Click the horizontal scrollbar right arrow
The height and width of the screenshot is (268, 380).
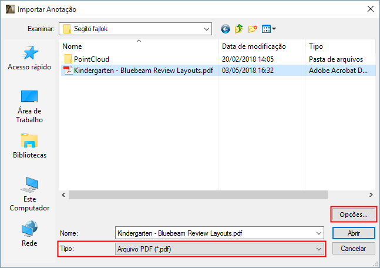[x=371, y=195]
